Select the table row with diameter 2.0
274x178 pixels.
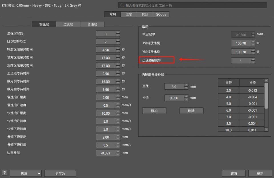(241, 90)
